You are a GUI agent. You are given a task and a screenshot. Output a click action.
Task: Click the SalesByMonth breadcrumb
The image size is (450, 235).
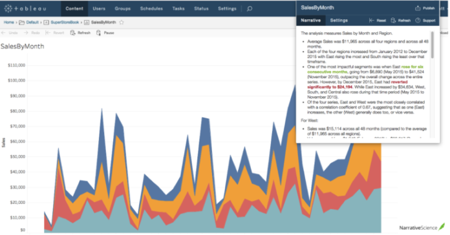point(103,23)
